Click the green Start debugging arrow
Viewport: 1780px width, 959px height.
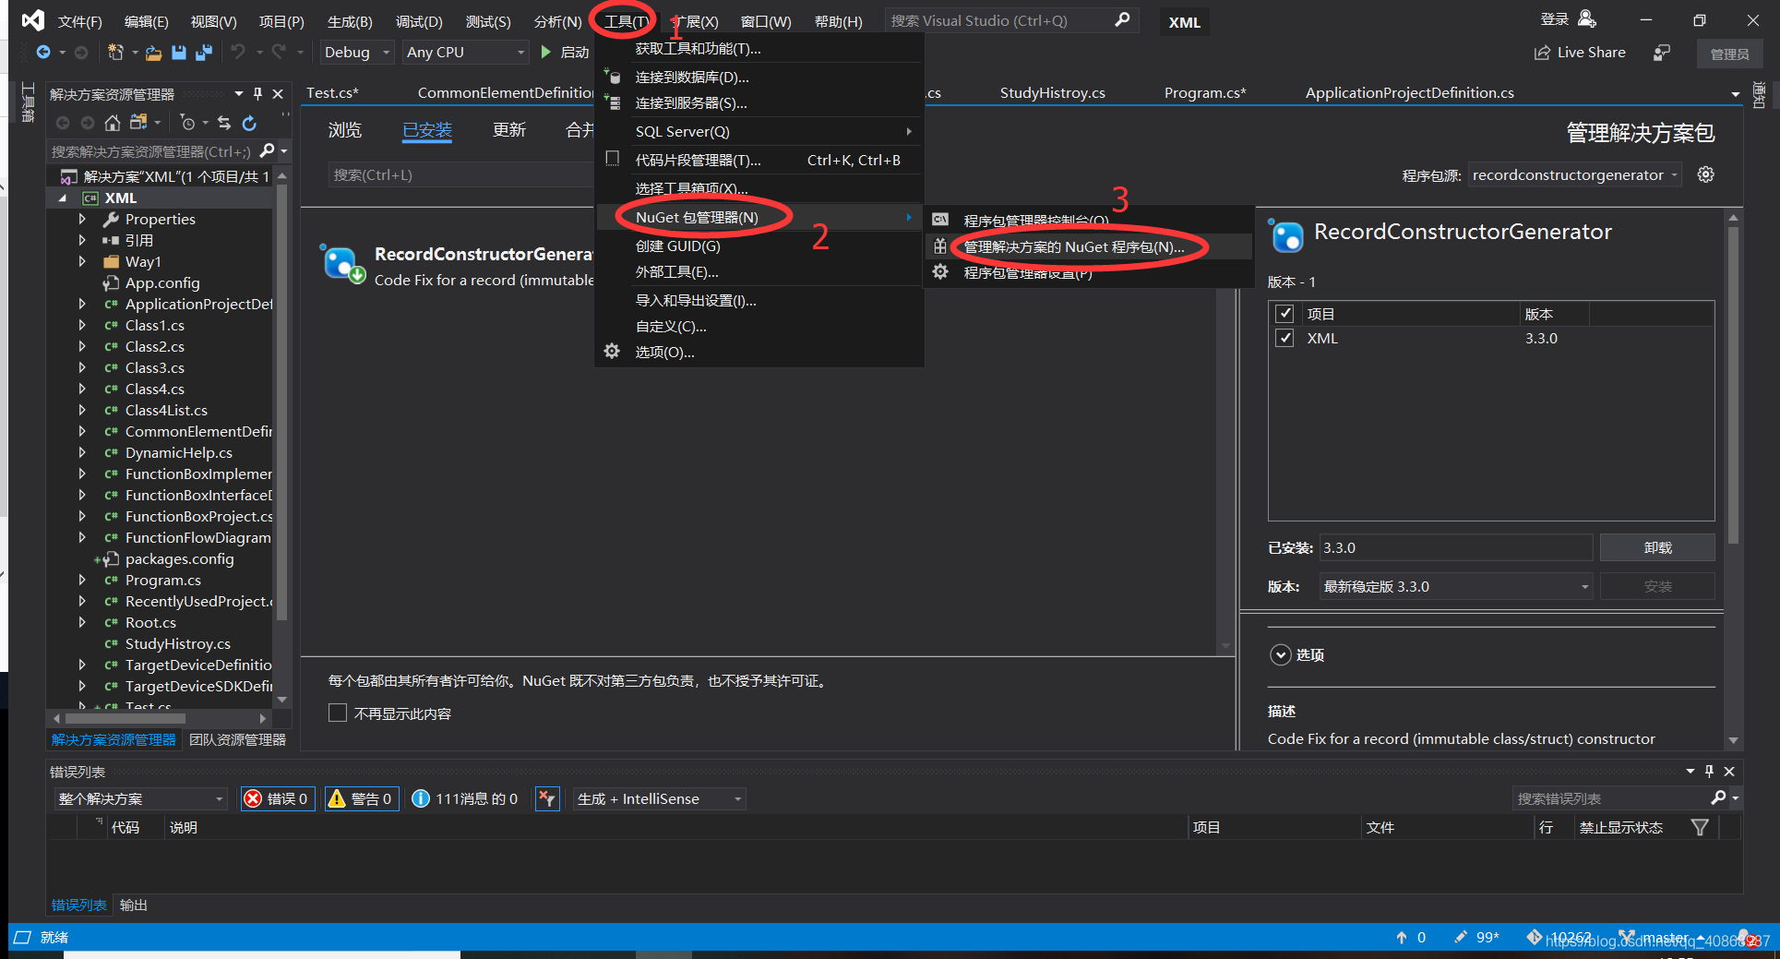545,52
